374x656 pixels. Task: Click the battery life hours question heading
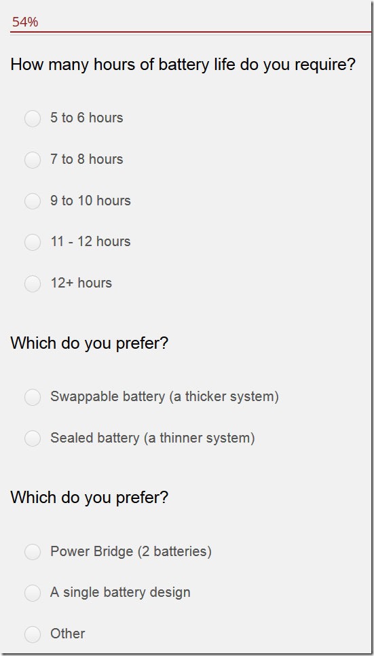[x=183, y=65]
